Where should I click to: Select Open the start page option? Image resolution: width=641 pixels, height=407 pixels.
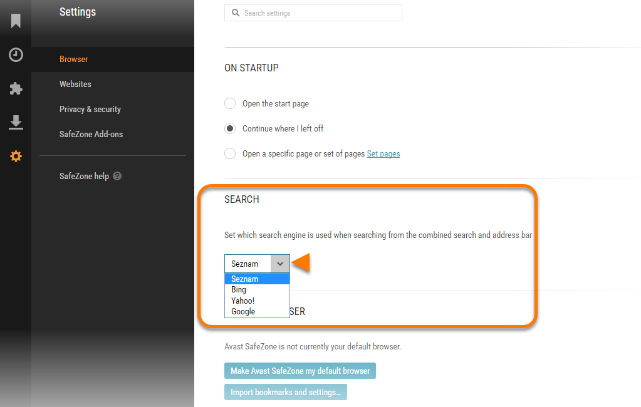[230, 103]
